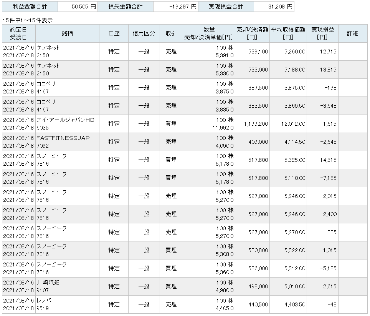
Task: Click average acquisition price 4,114.50
Action: [295, 142]
